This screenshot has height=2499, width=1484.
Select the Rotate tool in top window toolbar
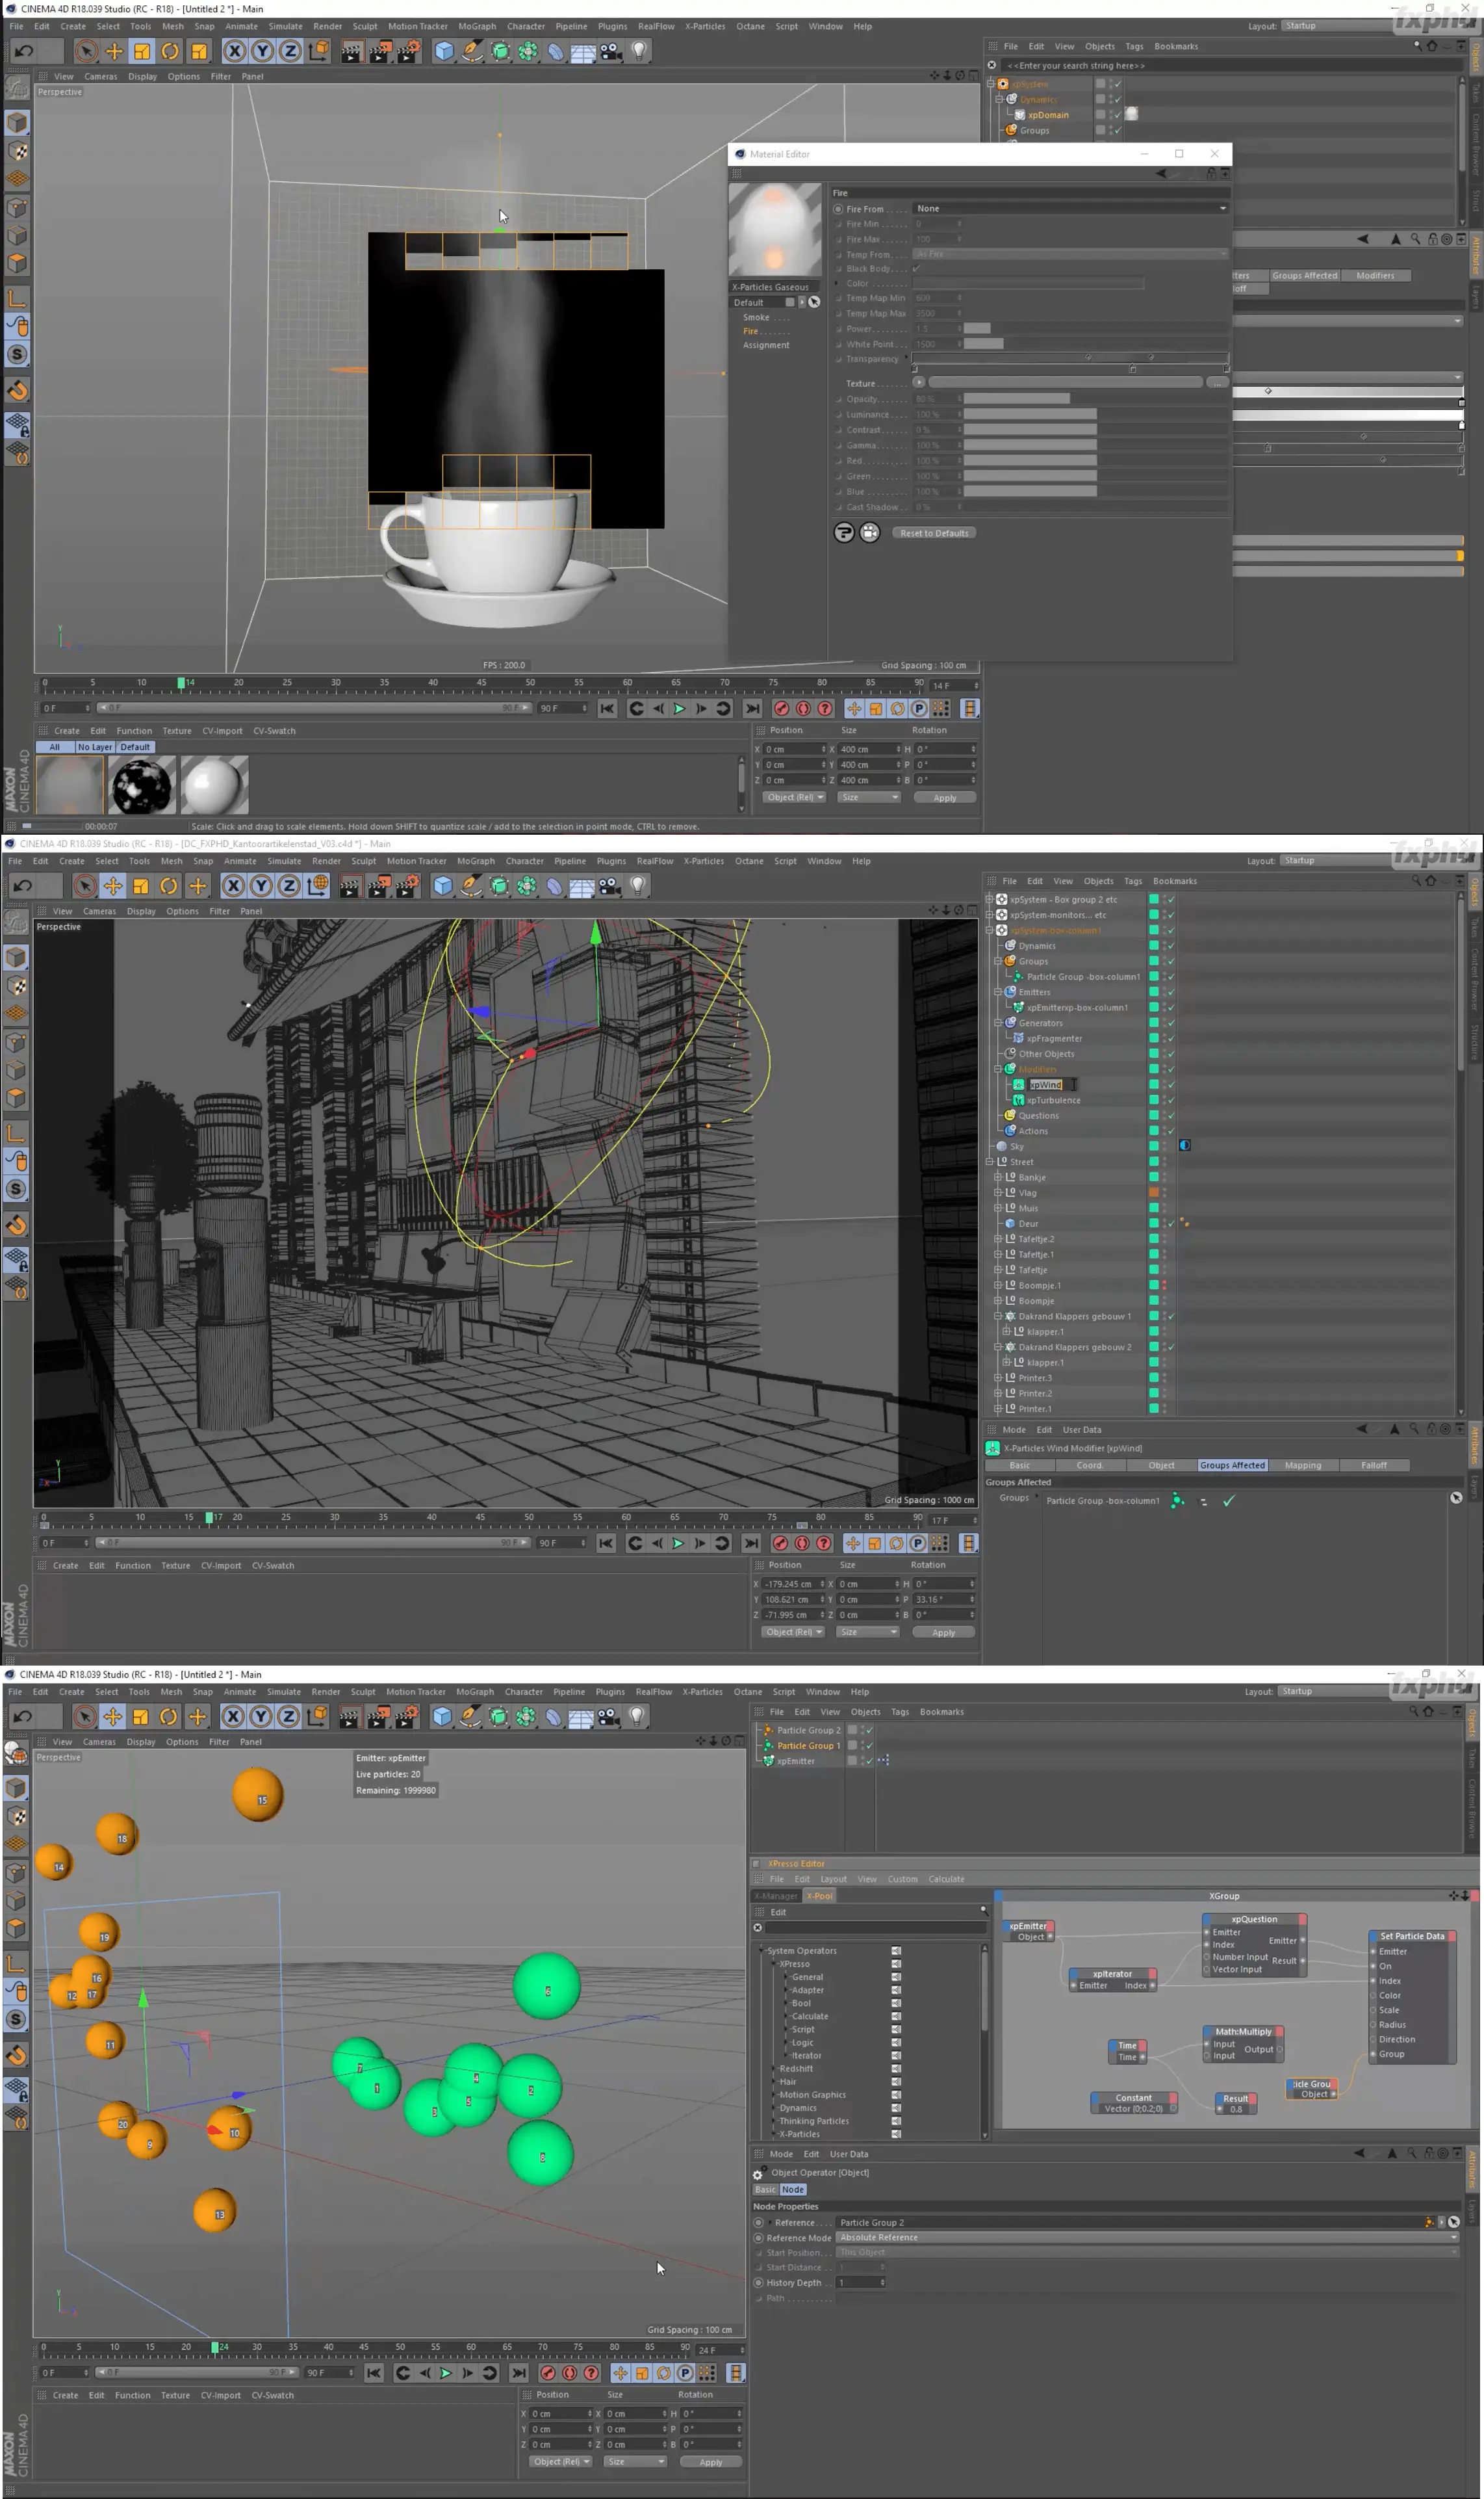click(x=170, y=51)
